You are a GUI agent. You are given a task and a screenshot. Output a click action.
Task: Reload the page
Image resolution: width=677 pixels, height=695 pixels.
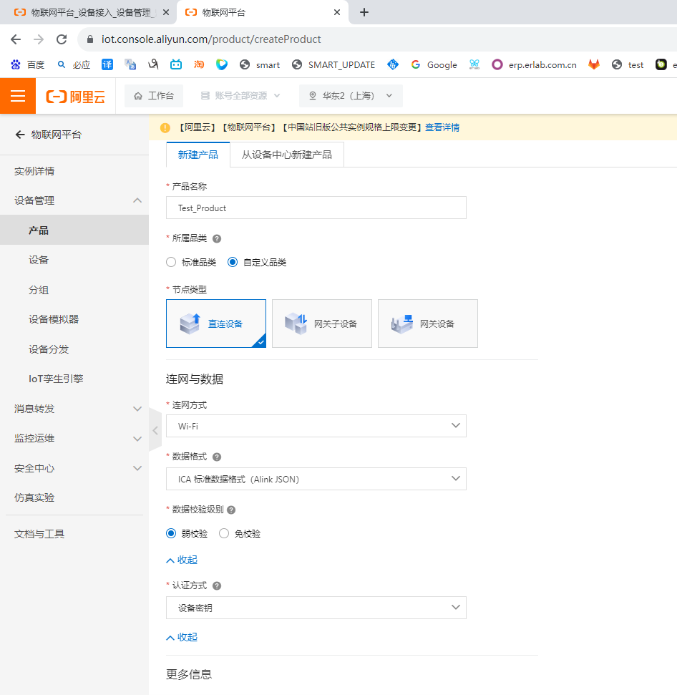pos(62,39)
